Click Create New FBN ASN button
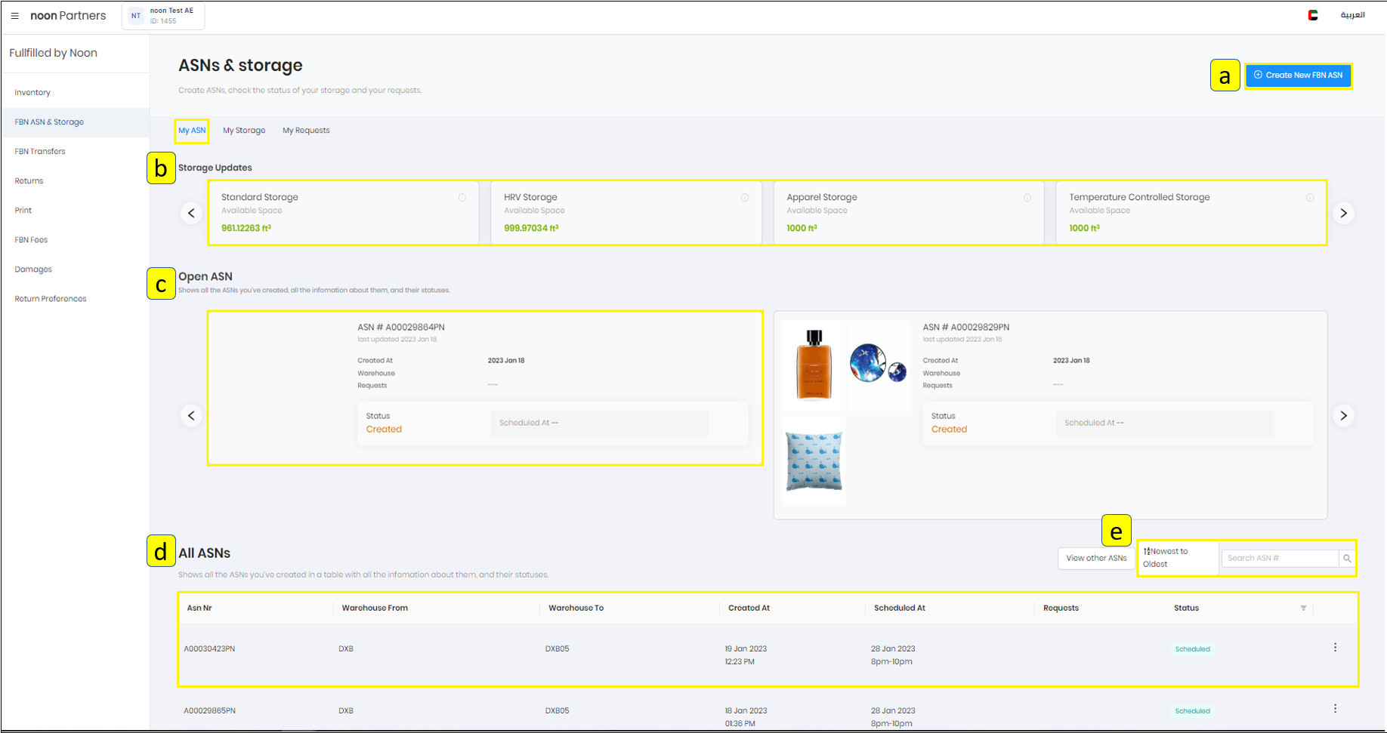Image resolution: width=1387 pixels, height=733 pixels. [1298, 75]
